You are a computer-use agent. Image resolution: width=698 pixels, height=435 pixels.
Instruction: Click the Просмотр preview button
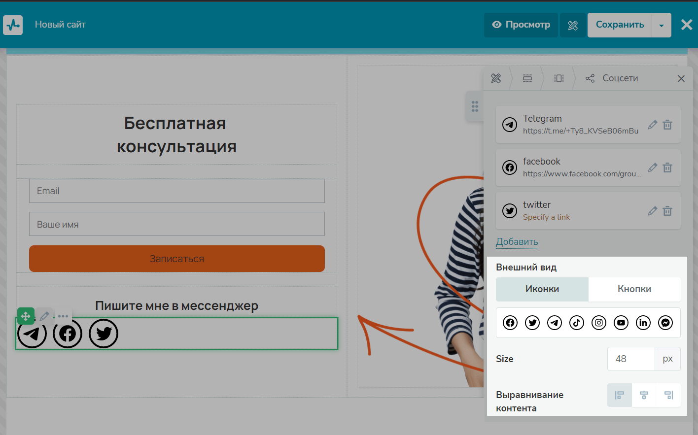pos(521,25)
